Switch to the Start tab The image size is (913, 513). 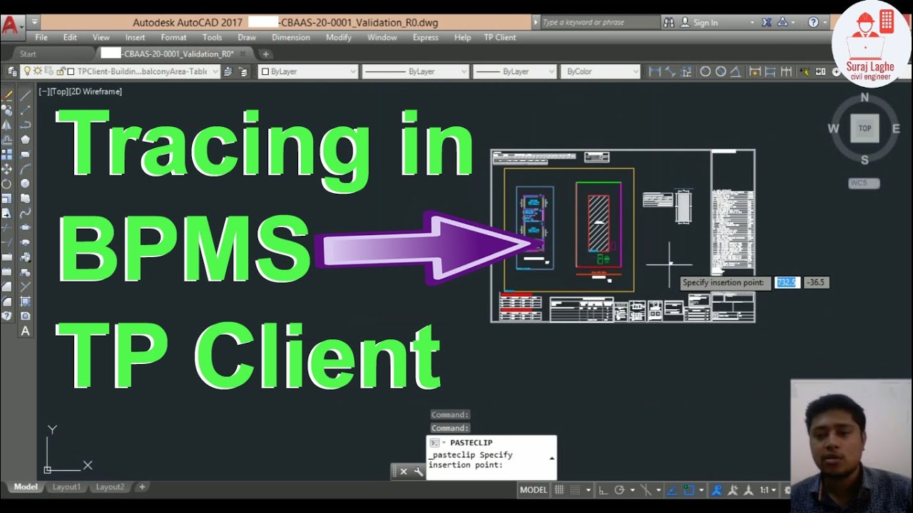(28, 53)
